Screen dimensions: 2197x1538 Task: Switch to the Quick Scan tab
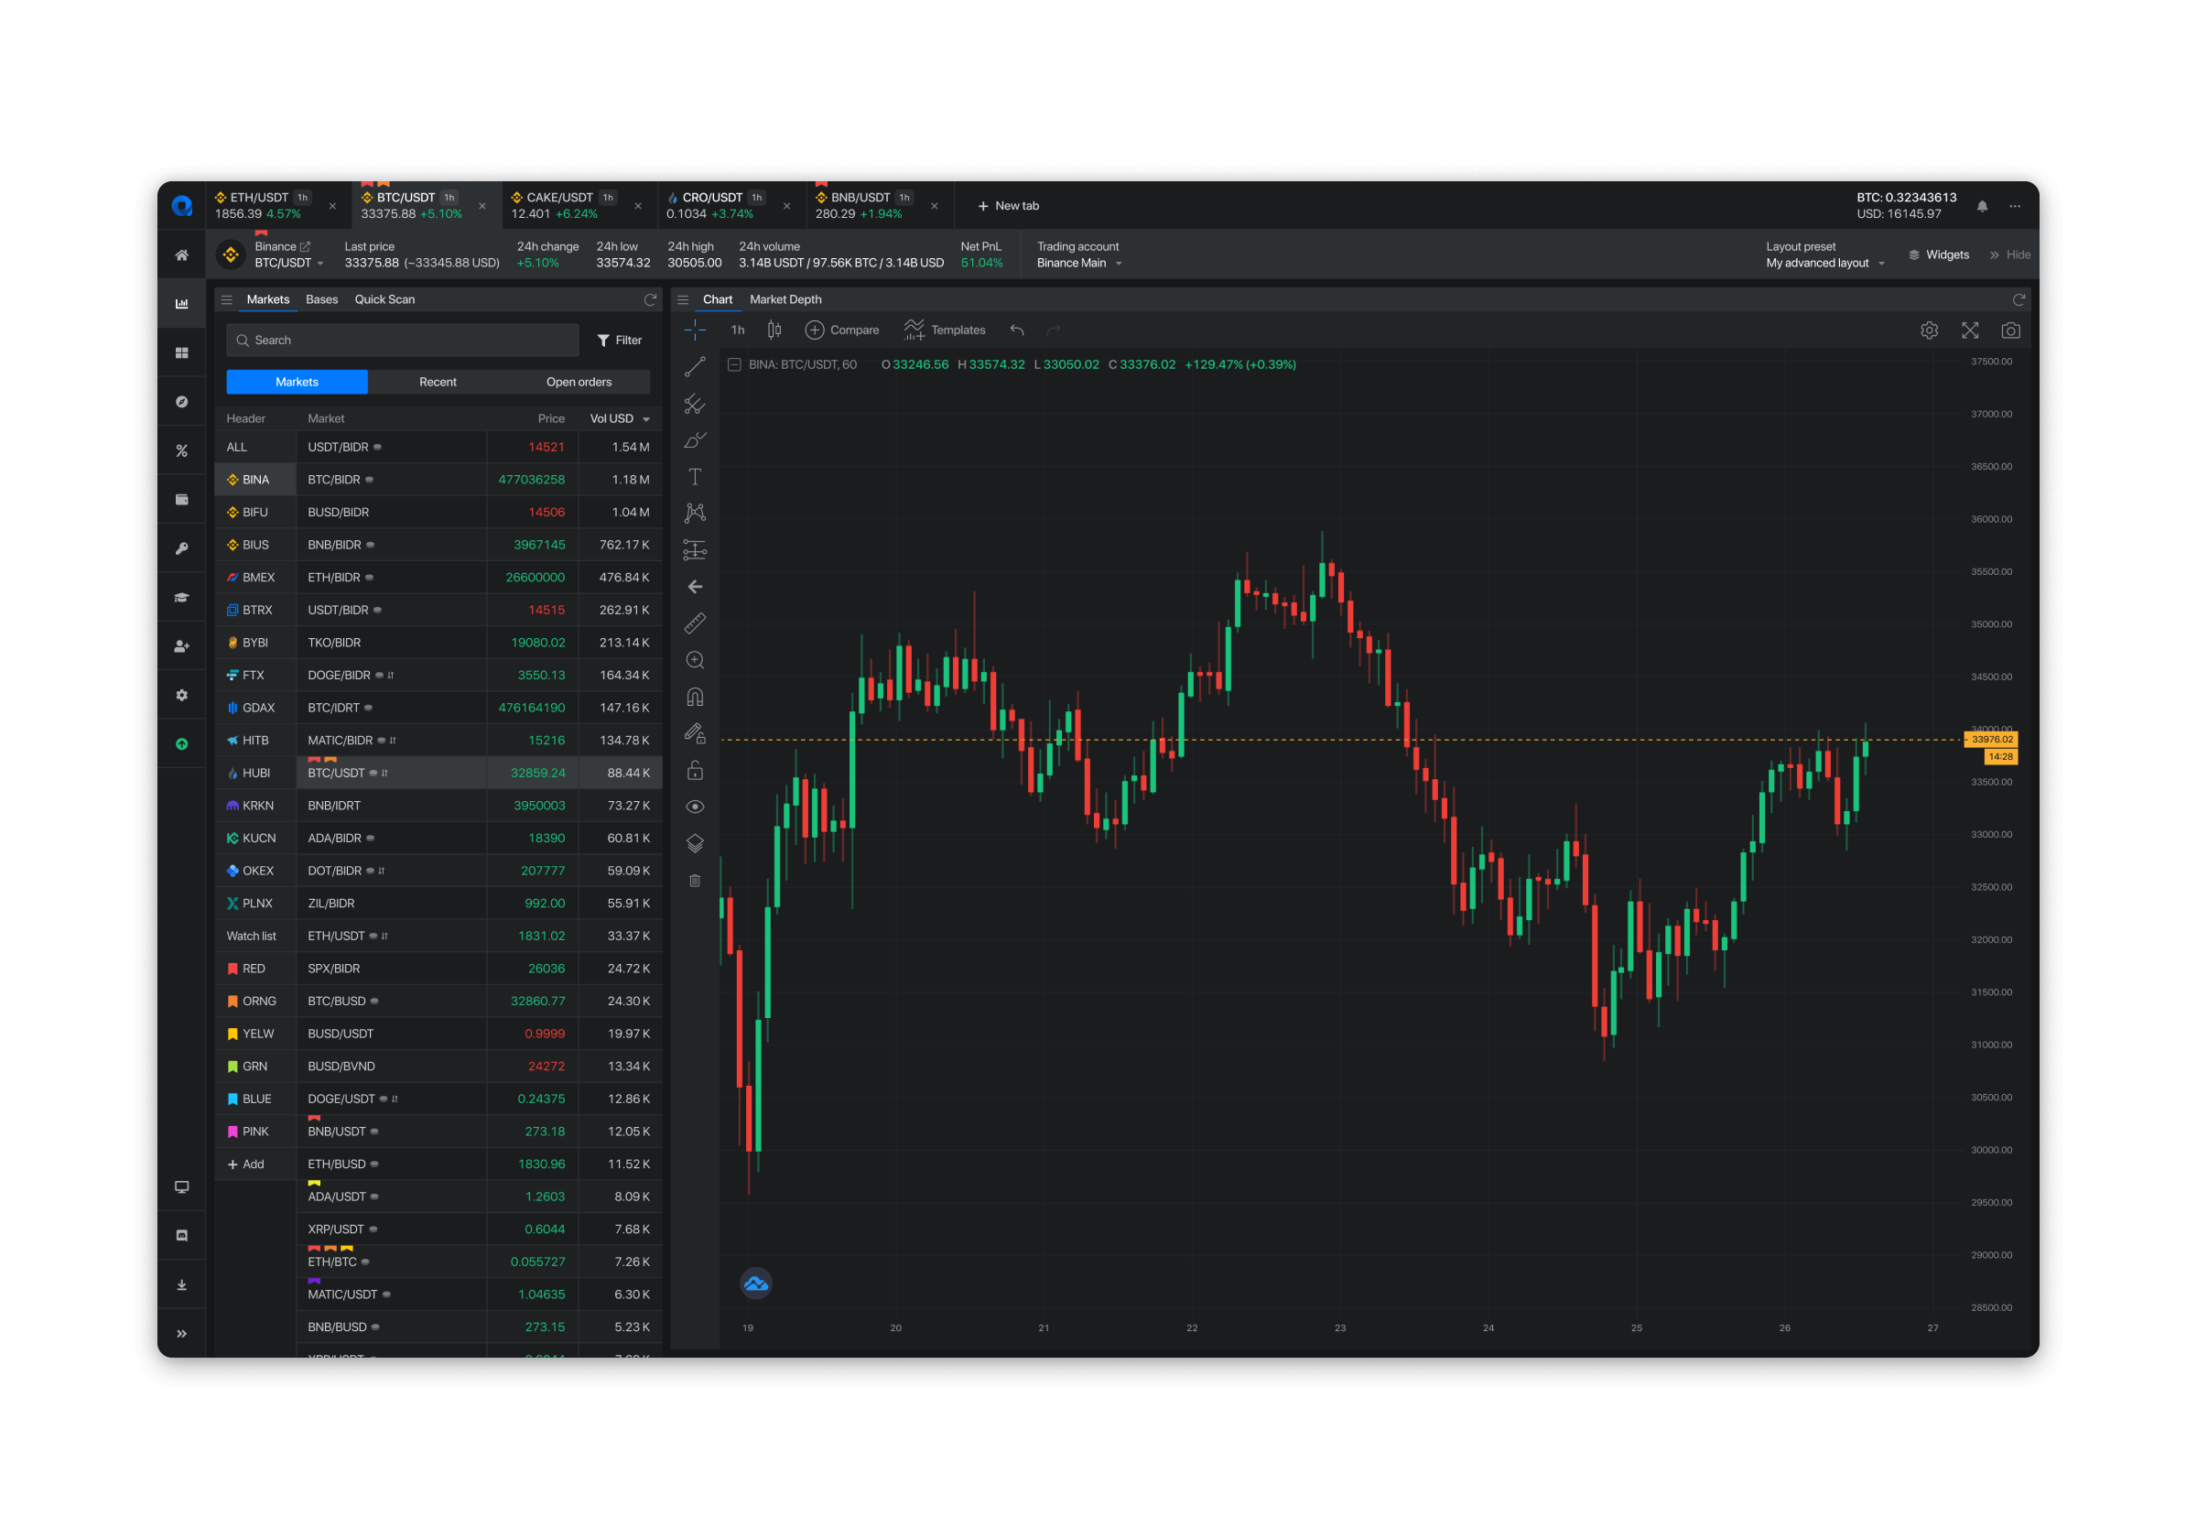click(384, 299)
